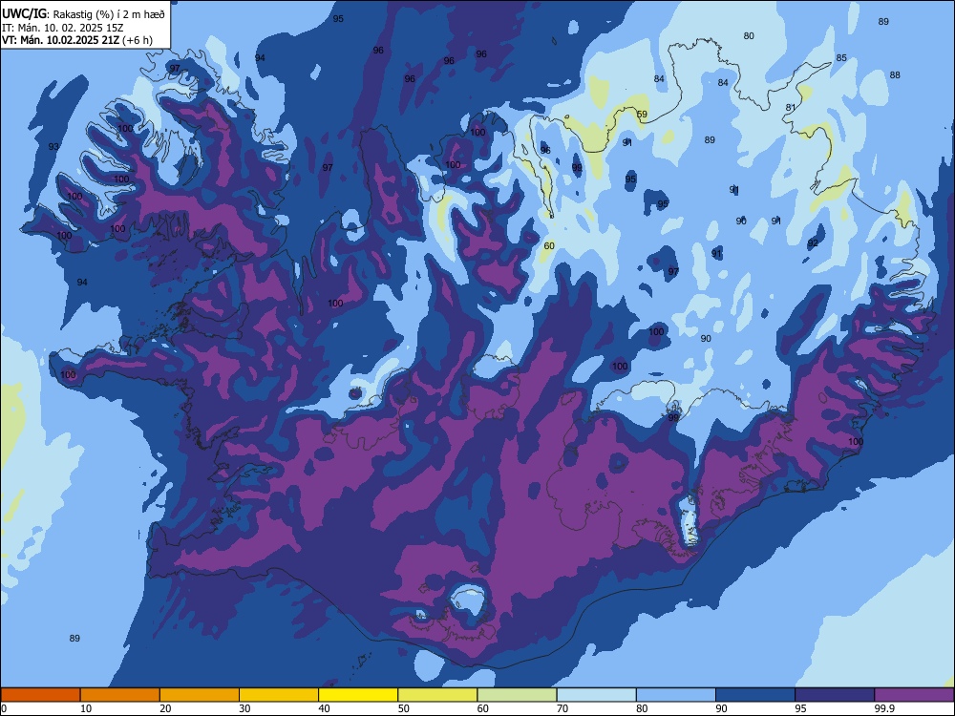
Task: Click the '30' label on the legend scale
Action: (x=244, y=708)
